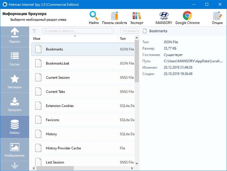Image resolution: width=227 pixels, height=171 pixels.
Task: Click the Export toolbar icon
Action: tap(137, 16)
